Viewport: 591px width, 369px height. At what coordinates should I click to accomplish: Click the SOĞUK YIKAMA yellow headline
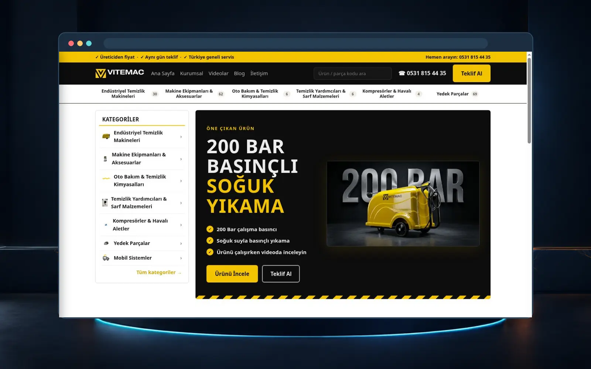(x=245, y=196)
